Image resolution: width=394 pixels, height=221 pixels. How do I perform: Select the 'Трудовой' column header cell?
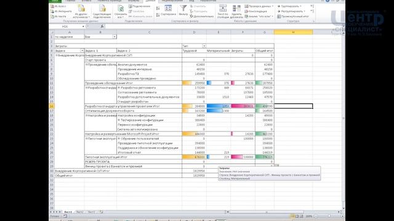click(x=194, y=50)
